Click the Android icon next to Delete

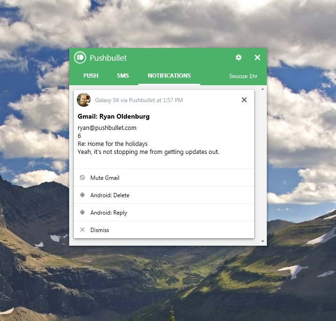pos(82,195)
